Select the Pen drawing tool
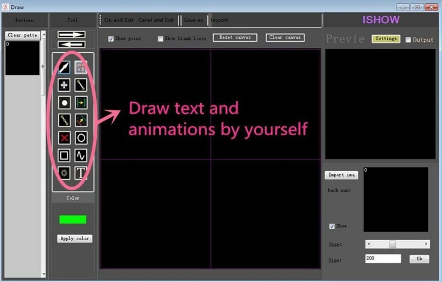 tap(64, 67)
